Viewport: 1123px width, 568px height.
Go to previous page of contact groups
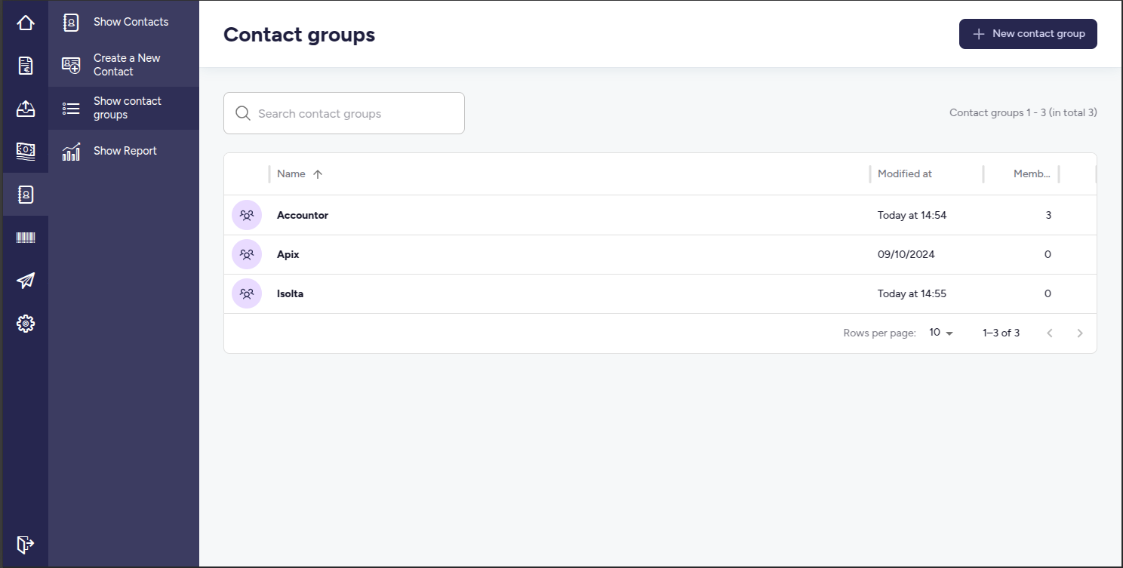click(1050, 333)
